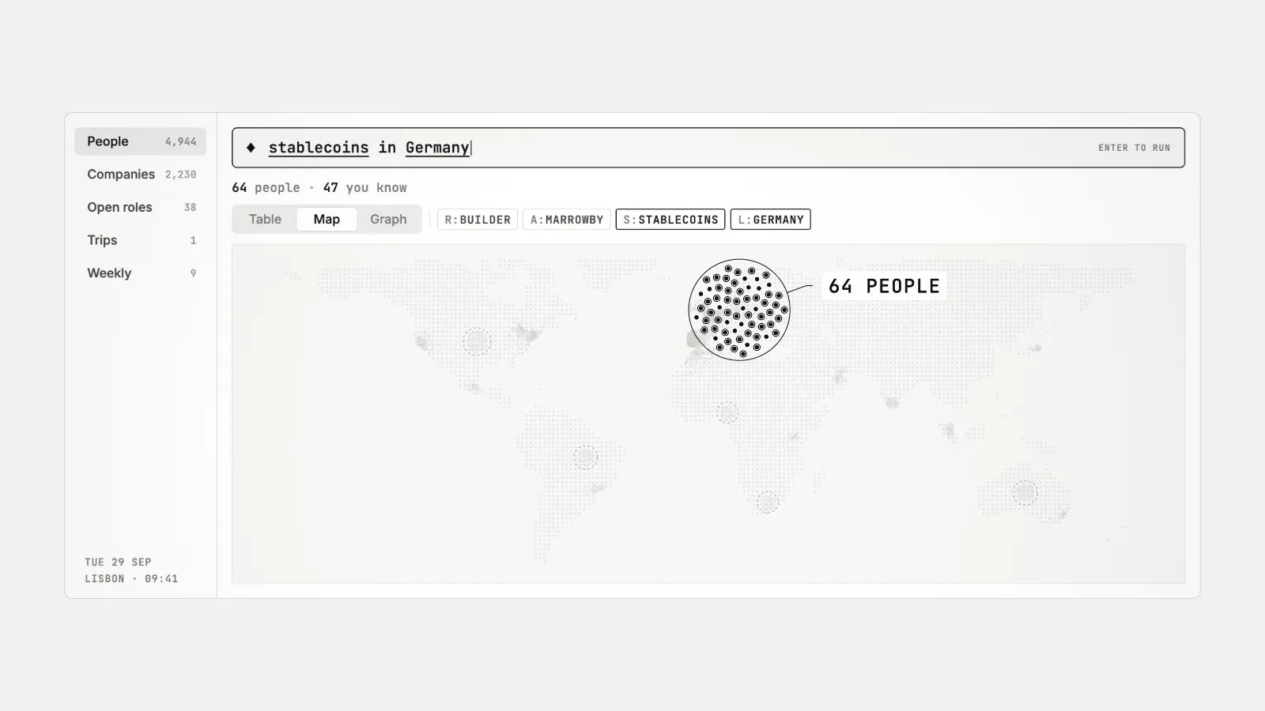Viewport: 1265px width, 711px height.
Task: Select the North America map cluster circle
Action: coord(477,341)
